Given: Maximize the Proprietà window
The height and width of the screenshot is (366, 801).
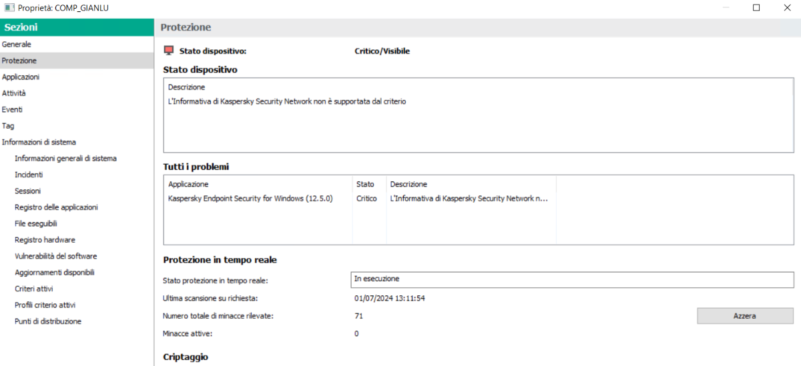Looking at the screenshot, I should [756, 8].
